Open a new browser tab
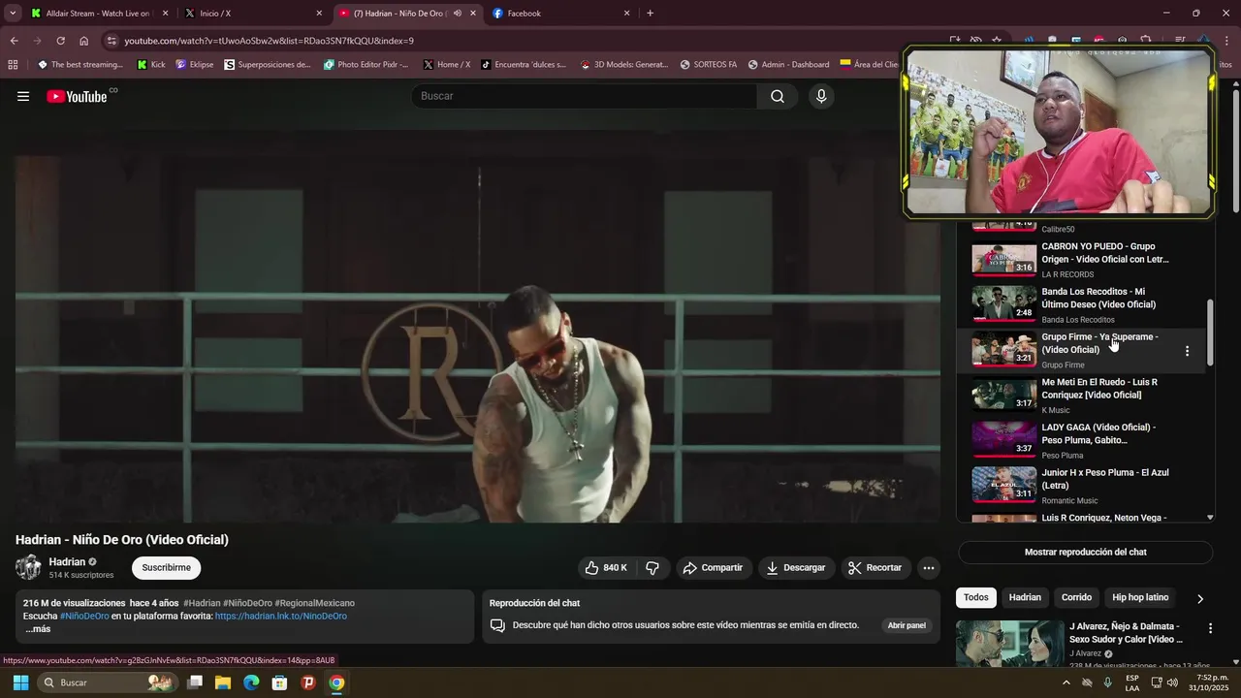 coord(650,14)
